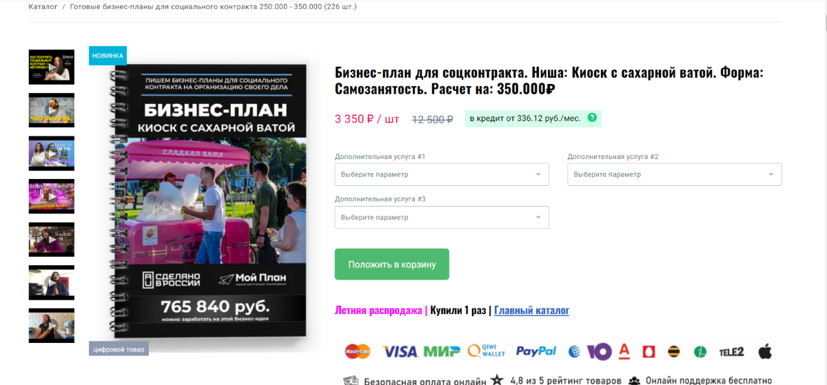Open Главный каталог link
The height and width of the screenshot is (385, 827).
coord(531,311)
